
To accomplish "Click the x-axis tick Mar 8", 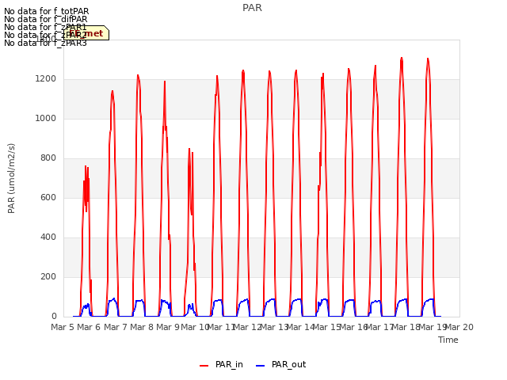I will 142,327.
